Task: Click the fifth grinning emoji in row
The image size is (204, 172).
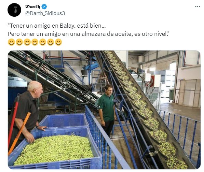Action: click(x=43, y=42)
